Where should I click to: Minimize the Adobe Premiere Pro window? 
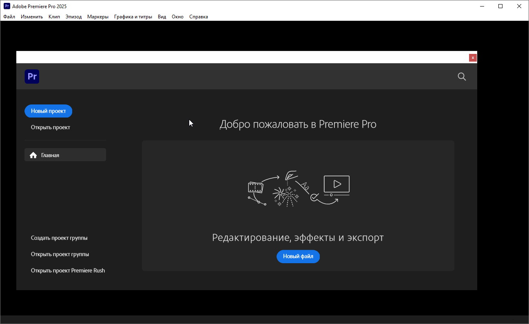[482, 6]
